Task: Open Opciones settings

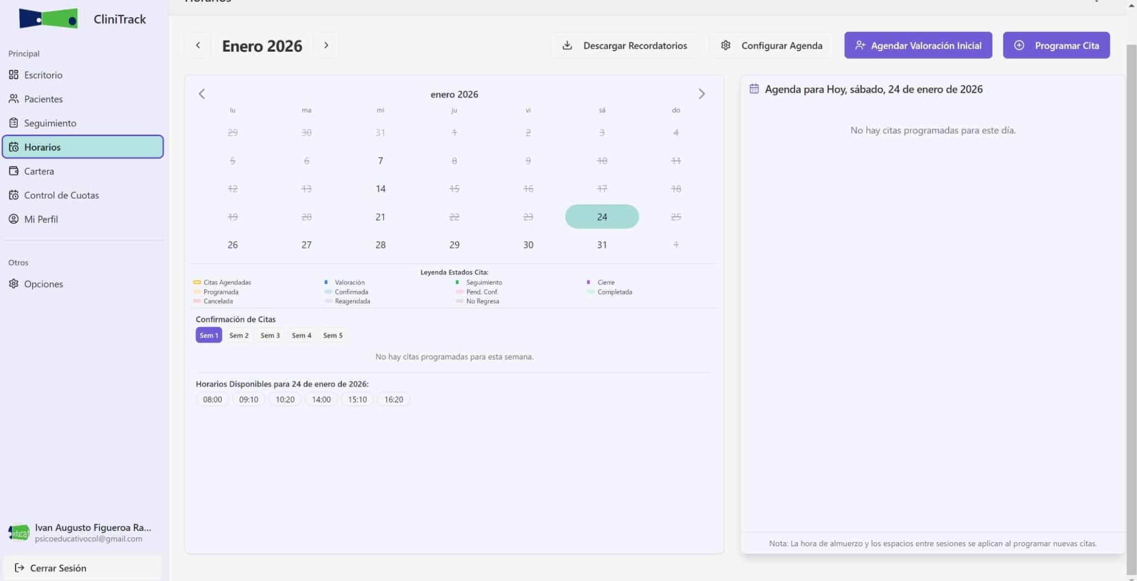Action: tap(43, 284)
